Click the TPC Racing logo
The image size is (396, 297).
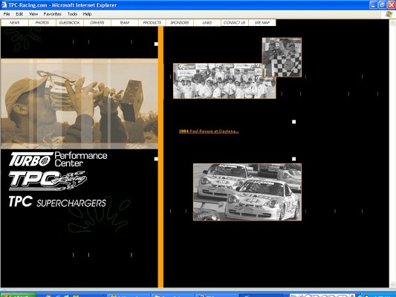(48, 180)
